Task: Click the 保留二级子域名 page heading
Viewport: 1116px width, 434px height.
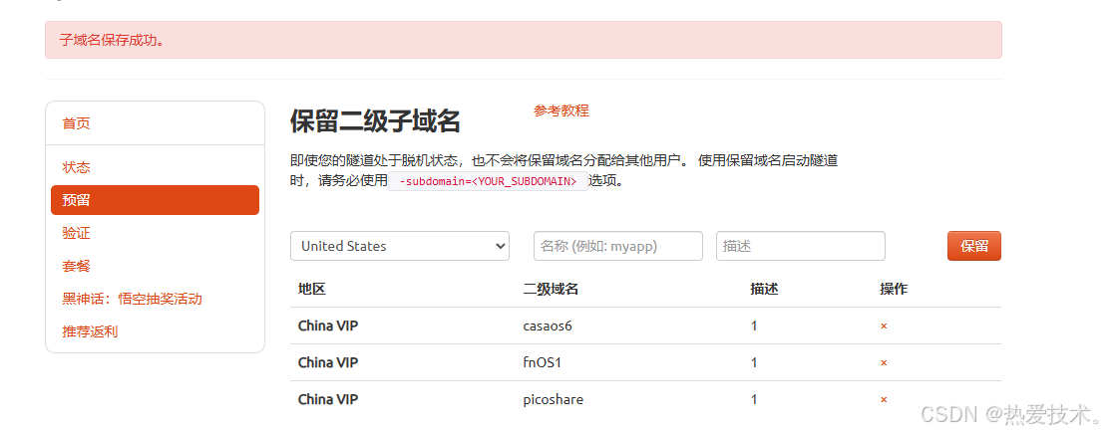Action: [x=375, y=121]
